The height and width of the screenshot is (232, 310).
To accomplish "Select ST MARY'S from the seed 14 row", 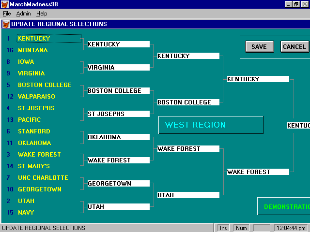I will click(x=34, y=166).
